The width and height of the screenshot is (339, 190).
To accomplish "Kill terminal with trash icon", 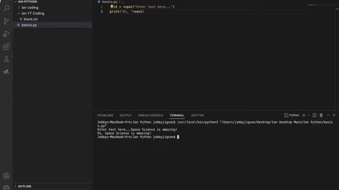I will 321,115.
